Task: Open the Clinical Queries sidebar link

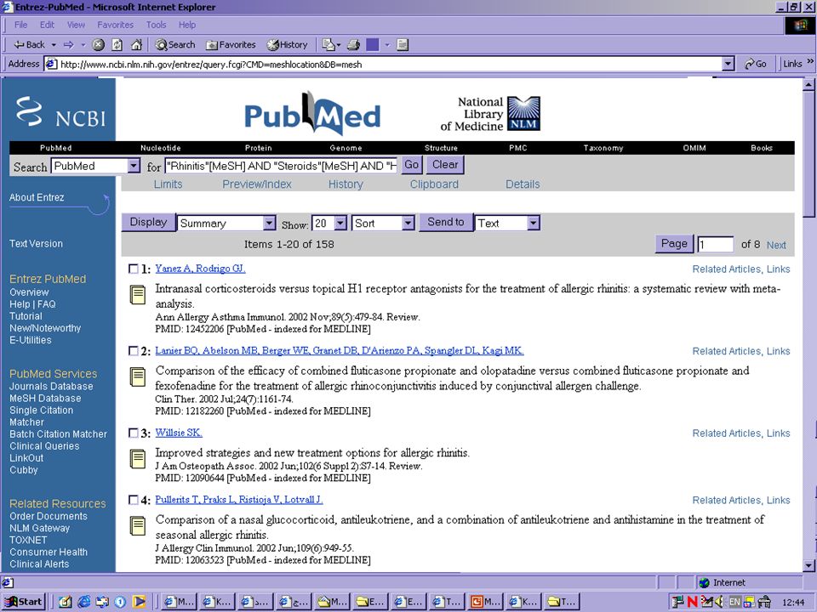Action: pos(44,446)
